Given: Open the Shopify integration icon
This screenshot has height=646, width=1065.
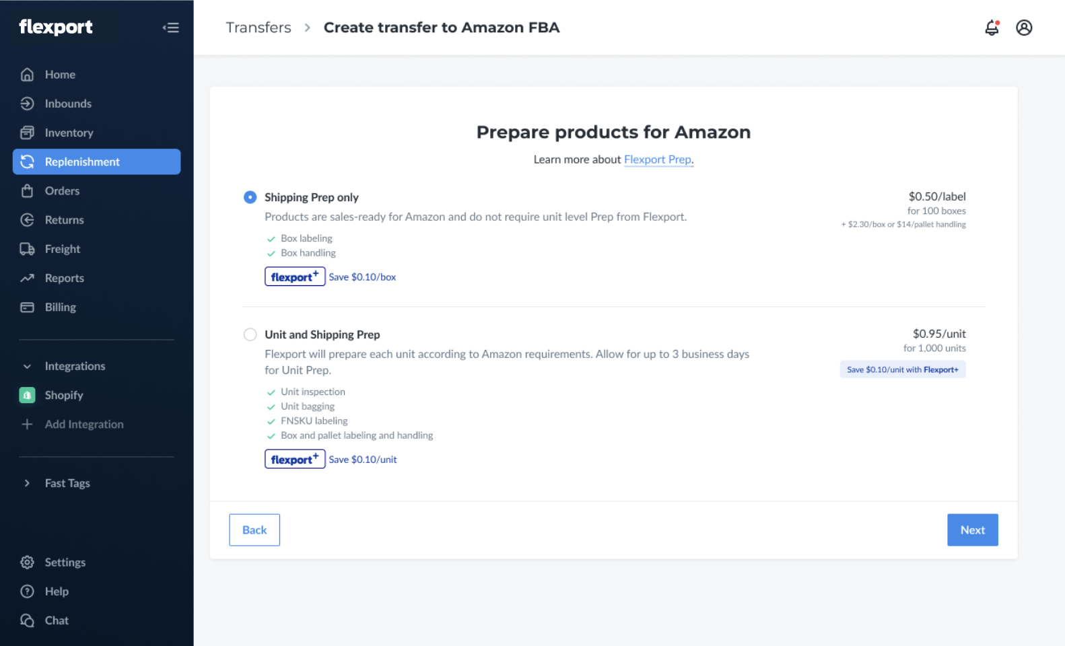Looking at the screenshot, I should (x=27, y=395).
